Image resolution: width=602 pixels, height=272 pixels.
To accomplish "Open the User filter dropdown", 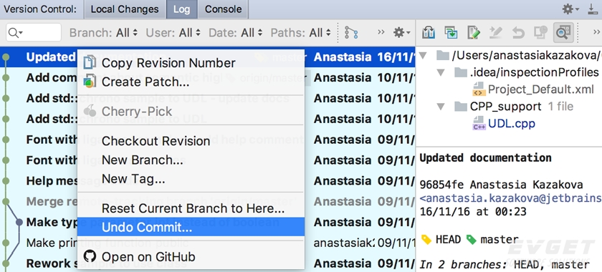I will pyautogui.click(x=173, y=33).
